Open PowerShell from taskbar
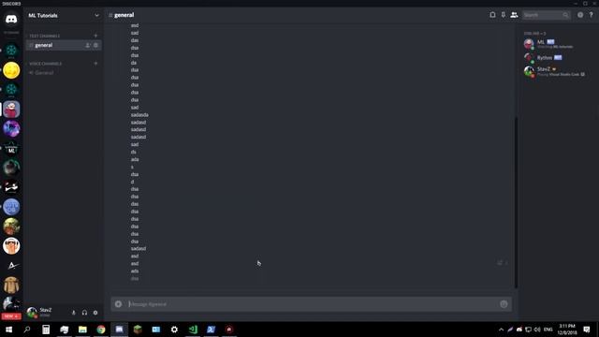The image size is (599, 337). point(212,330)
